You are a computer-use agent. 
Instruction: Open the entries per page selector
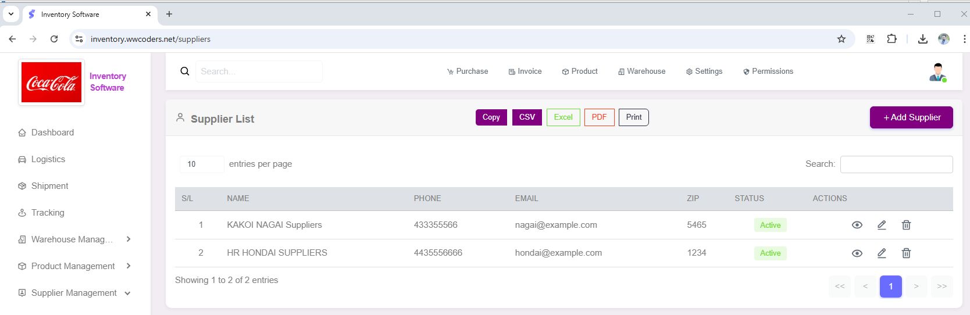201,164
